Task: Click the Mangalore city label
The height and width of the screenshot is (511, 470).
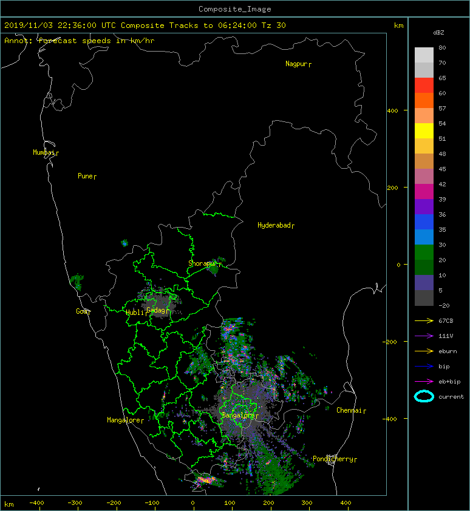Action: pyautogui.click(x=124, y=420)
